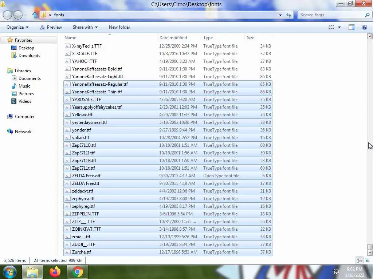The width and height of the screenshot is (373, 279).
Task: Expand the address bar history dropdown
Action: click(x=280, y=15)
